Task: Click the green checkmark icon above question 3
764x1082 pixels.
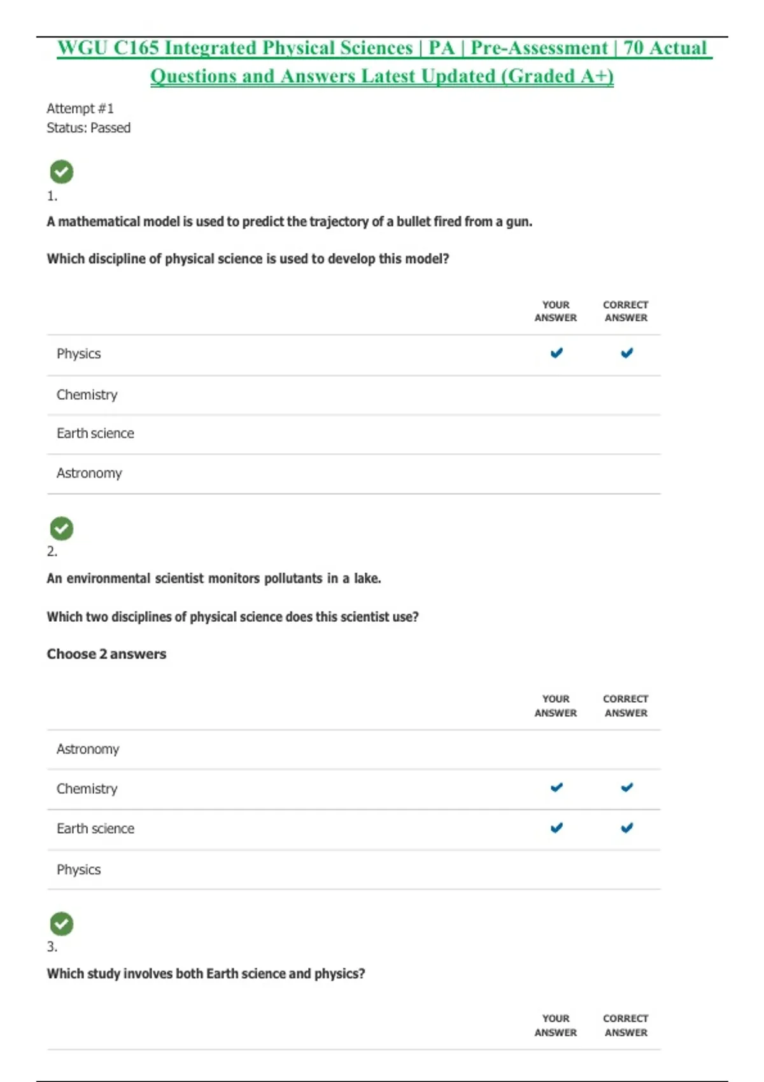Action: 62,924
